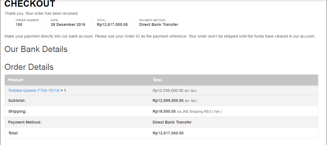Click the ORDER NUMBER label

[27, 20]
